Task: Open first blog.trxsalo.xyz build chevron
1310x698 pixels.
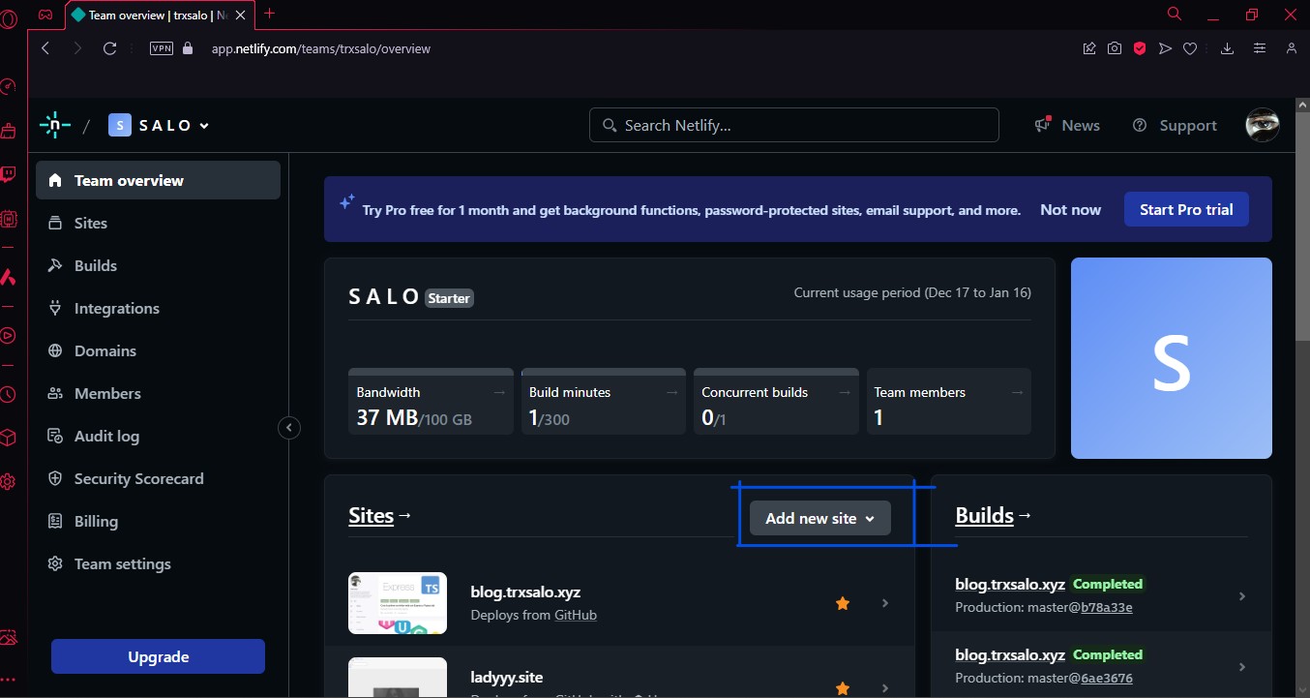Action: tap(1242, 596)
